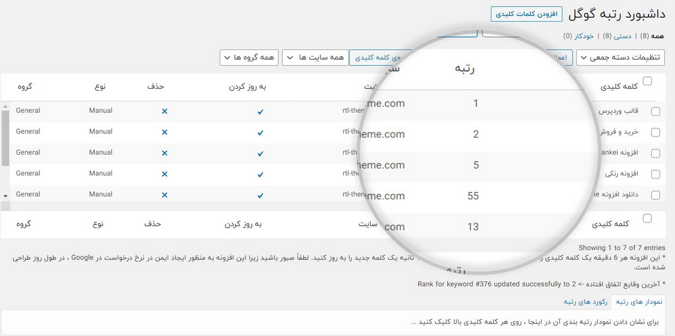The image size is (675, 336).
Task: Click General cell in افزونه رنکی row
Action: tap(28, 174)
